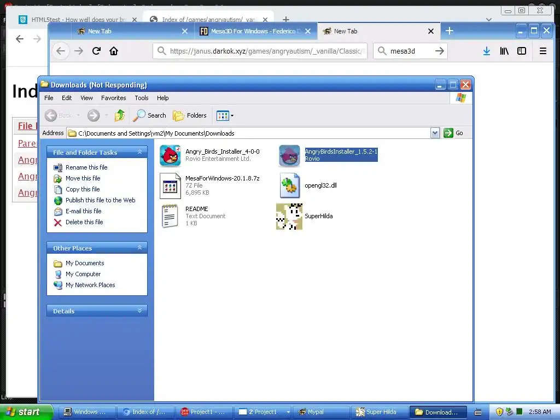Click the security shield tray icon

[499, 412]
